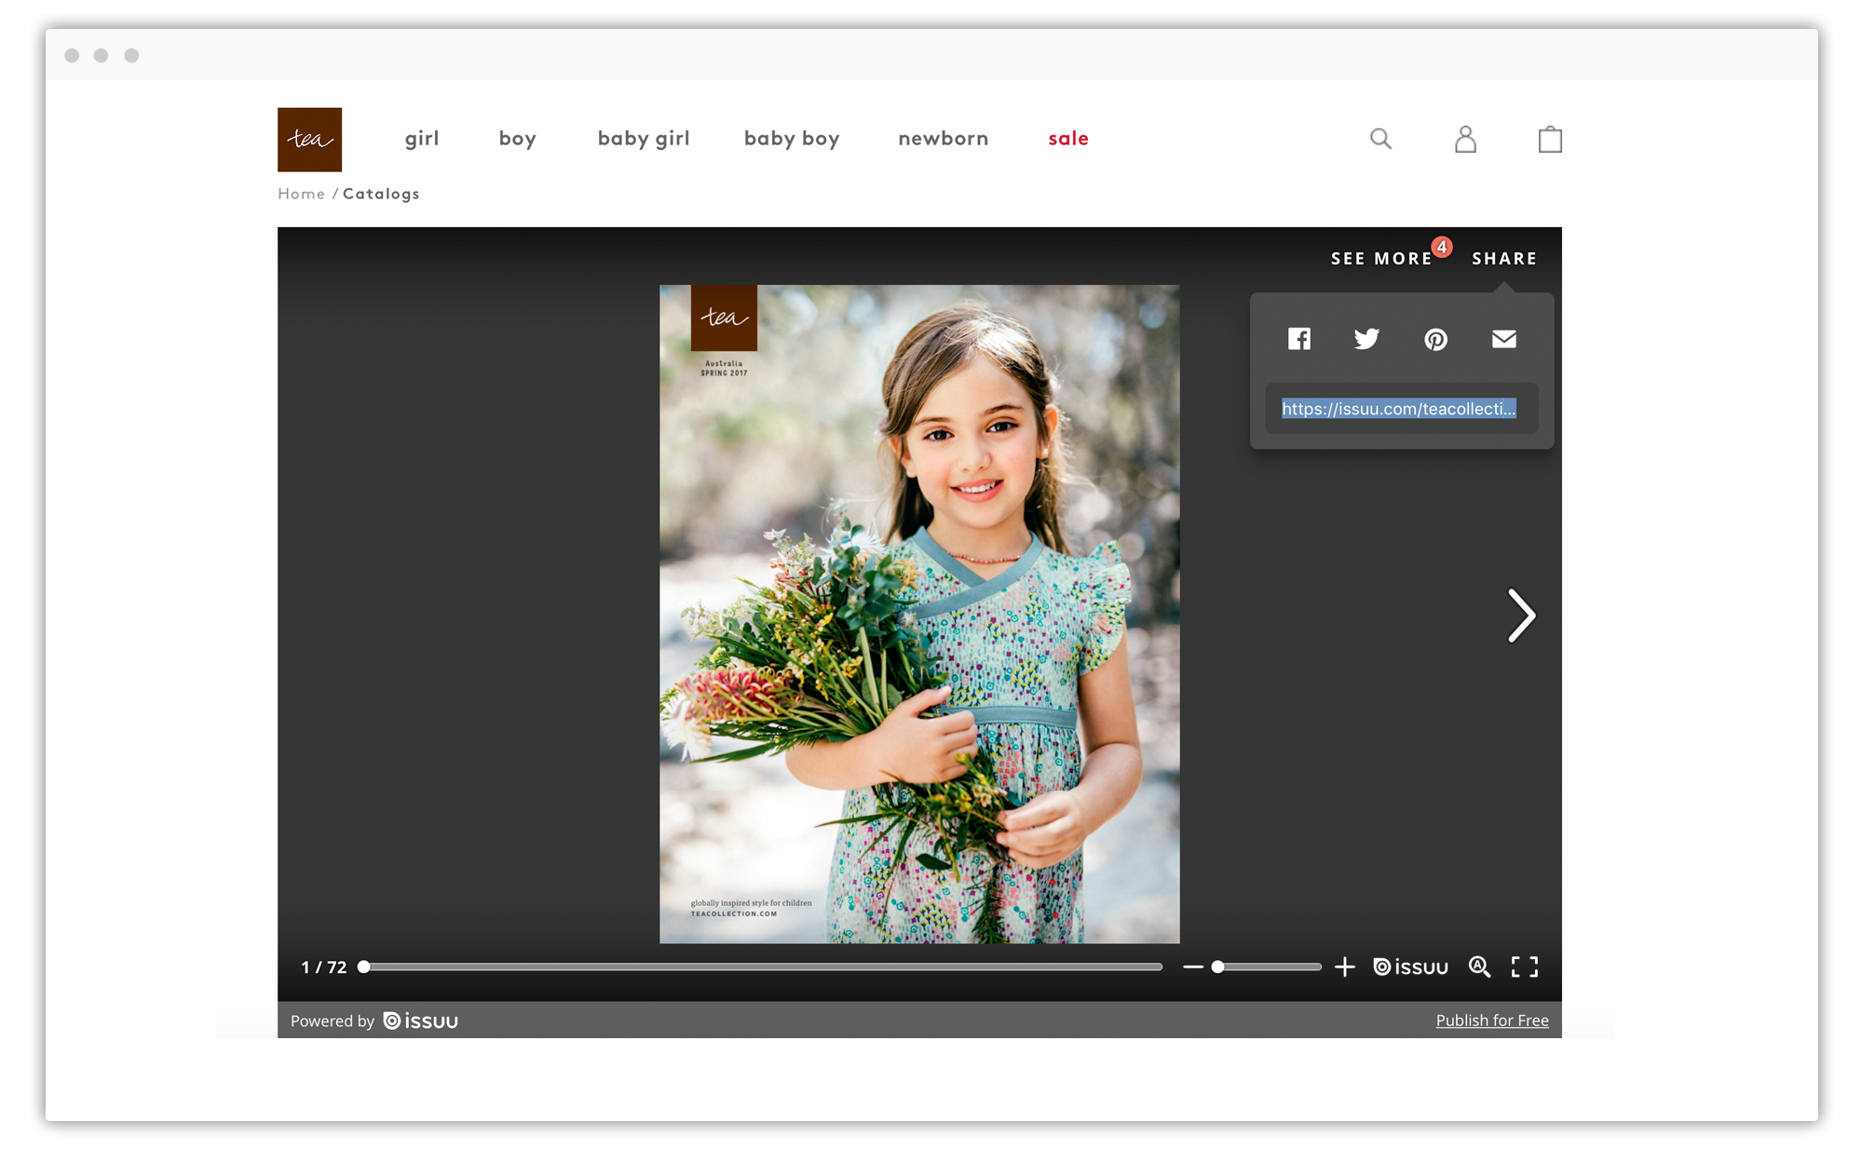
Task: Open the search within publication tool
Action: coord(1479,966)
